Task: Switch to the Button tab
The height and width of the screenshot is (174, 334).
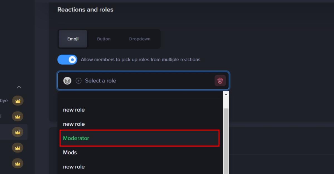Action: (x=104, y=39)
